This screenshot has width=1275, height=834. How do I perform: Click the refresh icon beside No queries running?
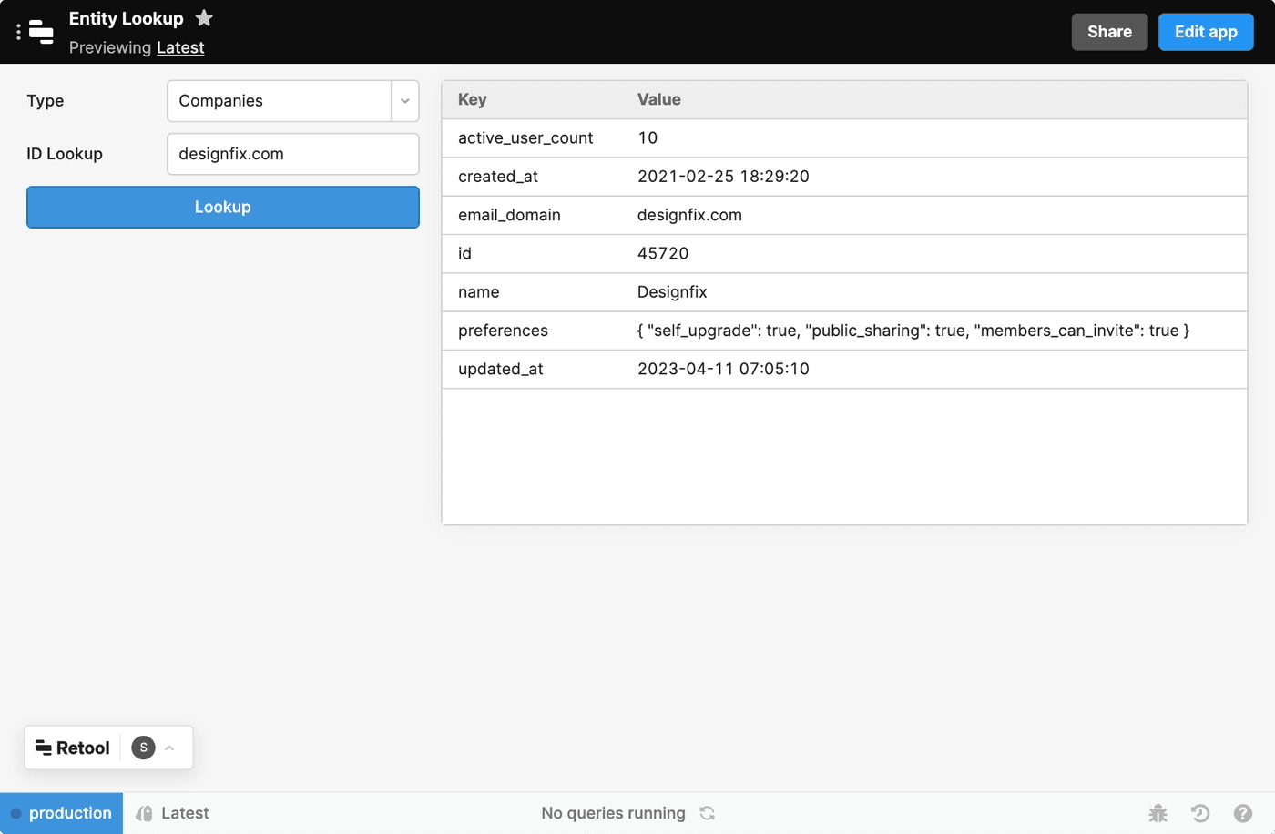(708, 813)
